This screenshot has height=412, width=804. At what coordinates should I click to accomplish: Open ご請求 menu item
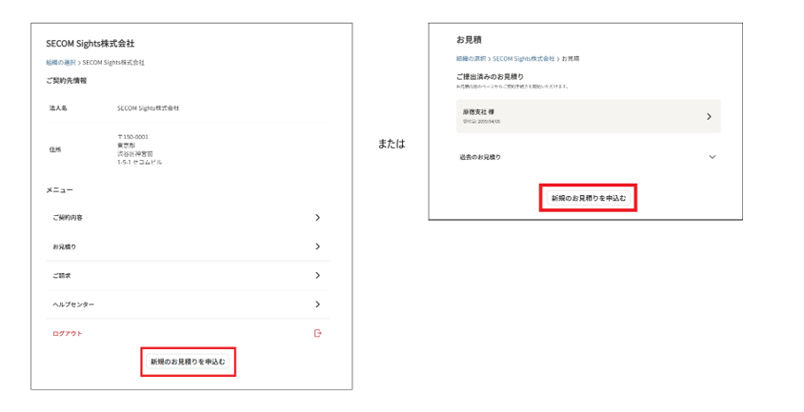188,276
